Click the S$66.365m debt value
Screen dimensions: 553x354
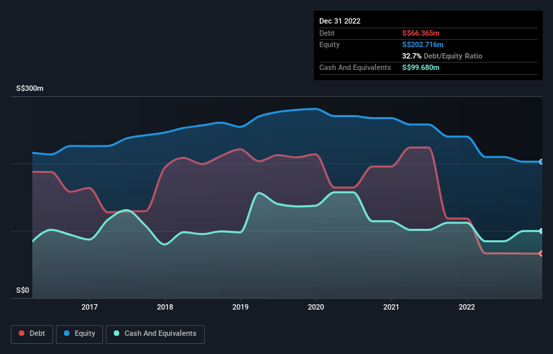point(421,33)
